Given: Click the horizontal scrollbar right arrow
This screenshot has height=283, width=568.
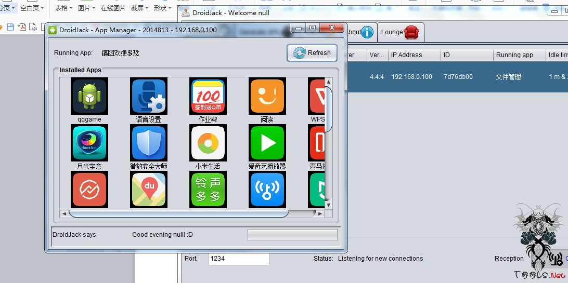Looking at the screenshot, I should pos(320,213).
